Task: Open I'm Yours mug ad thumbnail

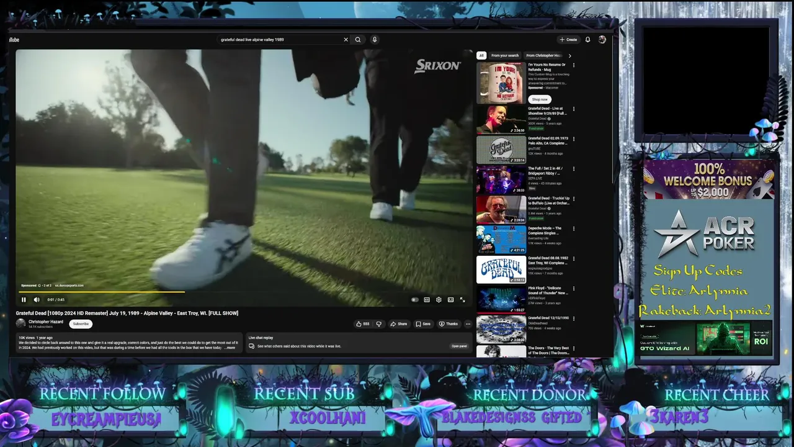Action: click(x=501, y=83)
